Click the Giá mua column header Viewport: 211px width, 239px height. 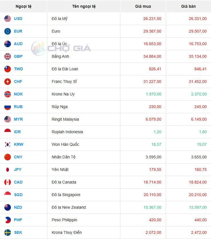[x=143, y=6]
